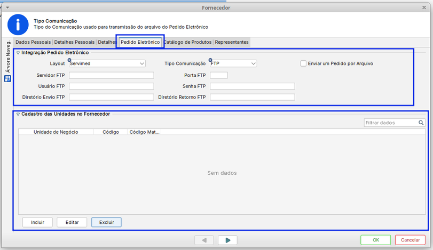
Task: Enable Enviar um Pedido por Arquivo checkbox
Action: click(303, 63)
